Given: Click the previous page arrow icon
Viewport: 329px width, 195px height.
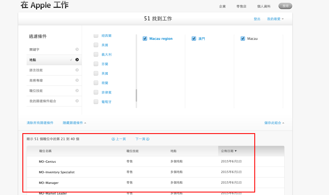Looking at the screenshot, I should pyautogui.click(x=113, y=139).
